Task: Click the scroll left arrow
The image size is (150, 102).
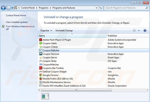Action: coord(39,90)
